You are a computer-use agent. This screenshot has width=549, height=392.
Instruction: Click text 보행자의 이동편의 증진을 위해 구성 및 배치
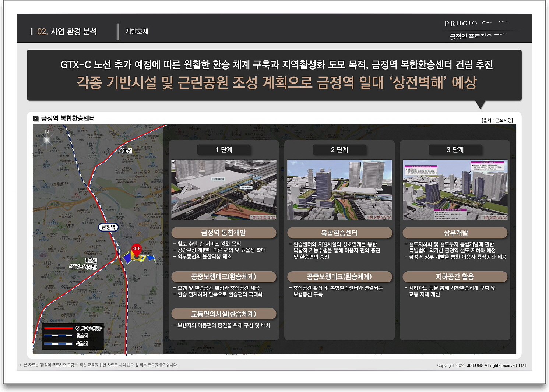224,325
